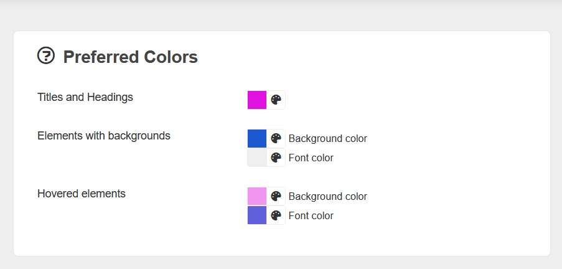Click the blue background color swatch
The height and width of the screenshot is (269, 562).
pyautogui.click(x=257, y=138)
